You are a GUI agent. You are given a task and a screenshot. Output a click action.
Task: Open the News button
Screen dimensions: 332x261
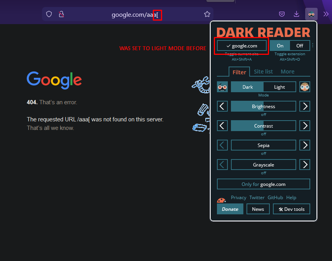[258, 209]
